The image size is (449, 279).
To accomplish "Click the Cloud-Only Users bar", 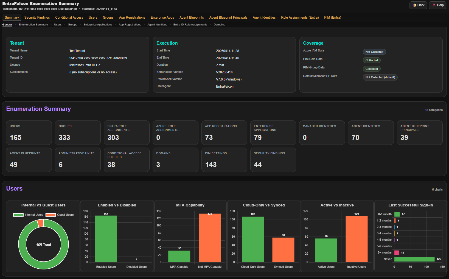I will coord(253,239).
